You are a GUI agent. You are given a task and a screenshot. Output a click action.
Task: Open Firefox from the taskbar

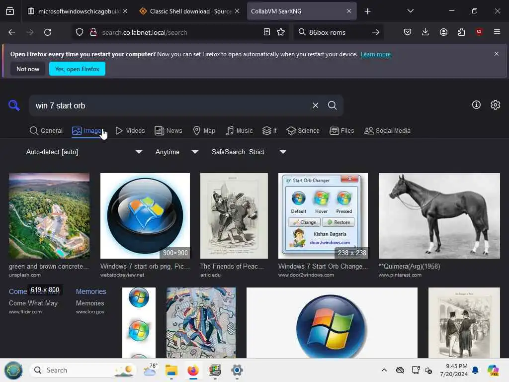(x=193, y=370)
